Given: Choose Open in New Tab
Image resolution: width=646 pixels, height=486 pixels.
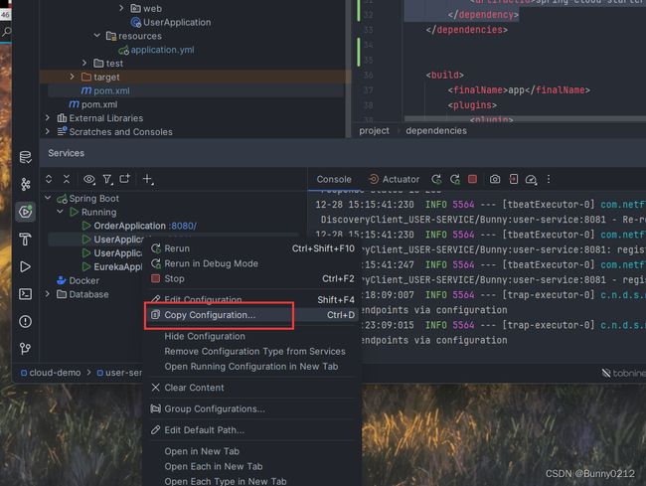Looking at the screenshot, I should coord(252,451).
